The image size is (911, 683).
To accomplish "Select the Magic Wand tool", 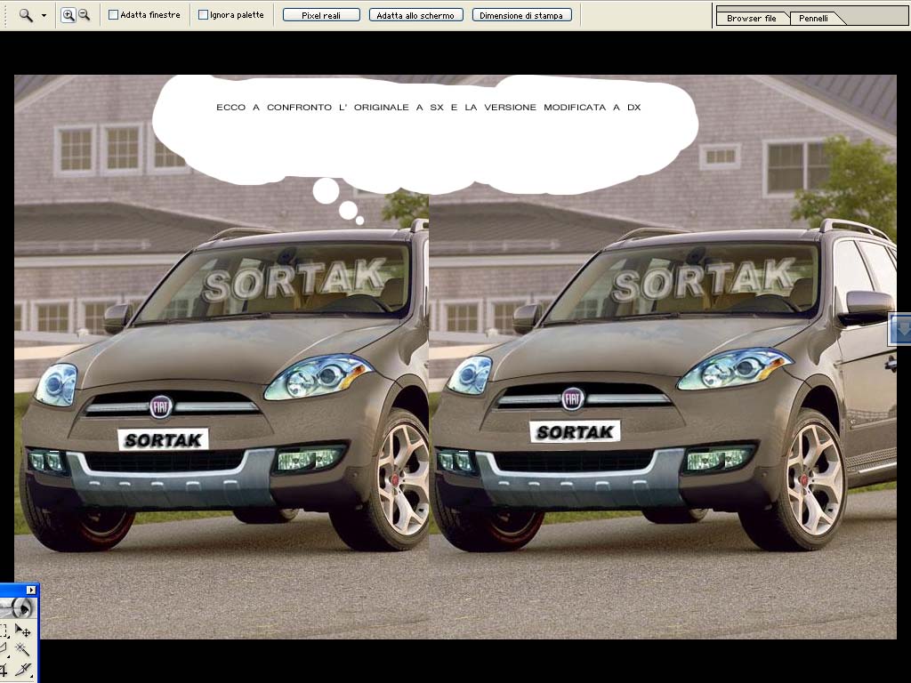I will point(22,648).
